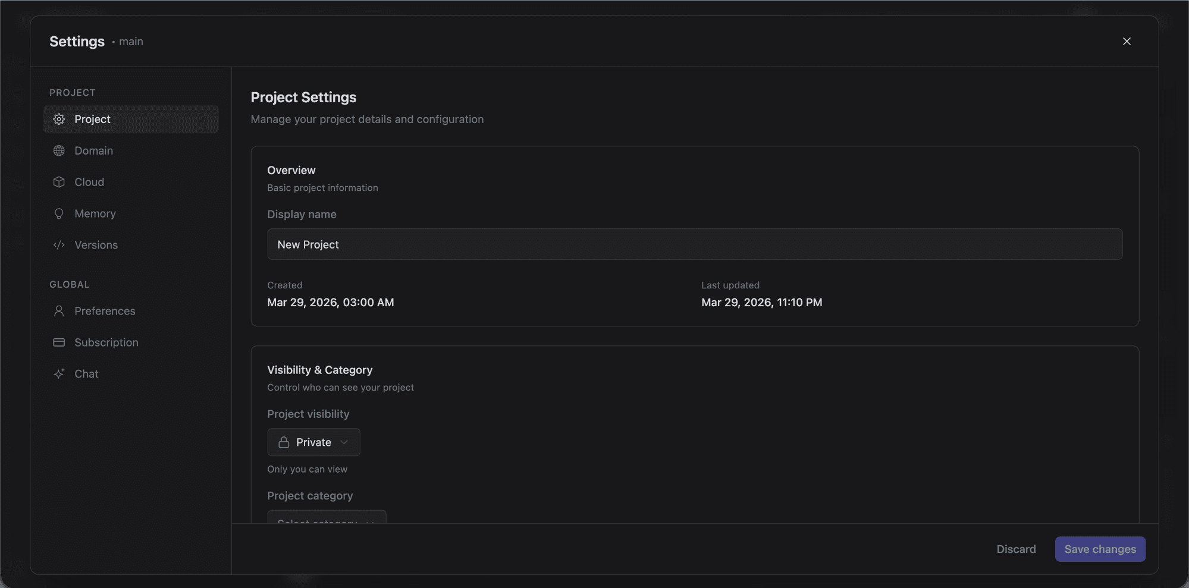Click the lightbulb icon beside Memory
Screen dimensions: 1189x588
[x=59, y=213]
